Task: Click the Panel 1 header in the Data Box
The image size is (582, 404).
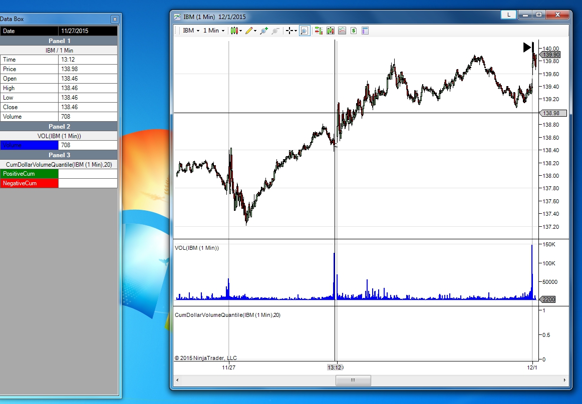Action: pos(59,41)
